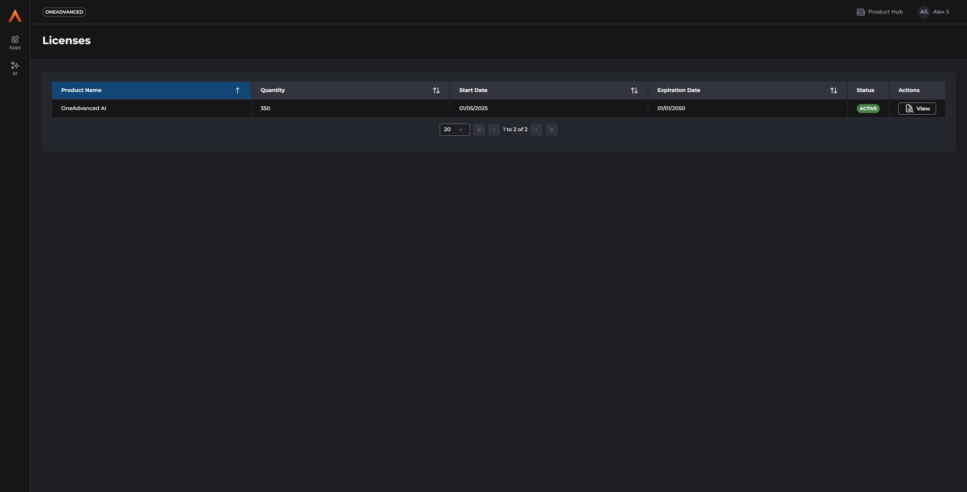Sort using the Quantity sort arrows
Screen dimensions: 967x492
(436, 90)
